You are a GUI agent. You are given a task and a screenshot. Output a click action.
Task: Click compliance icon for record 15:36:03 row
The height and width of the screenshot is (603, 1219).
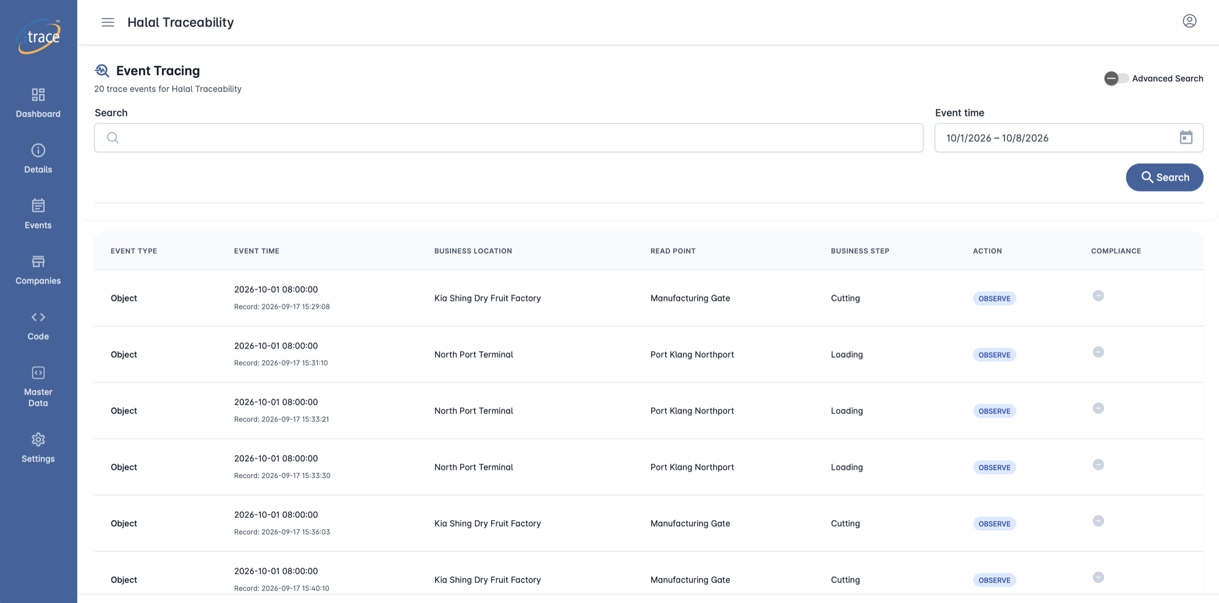pyautogui.click(x=1098, y=521)
